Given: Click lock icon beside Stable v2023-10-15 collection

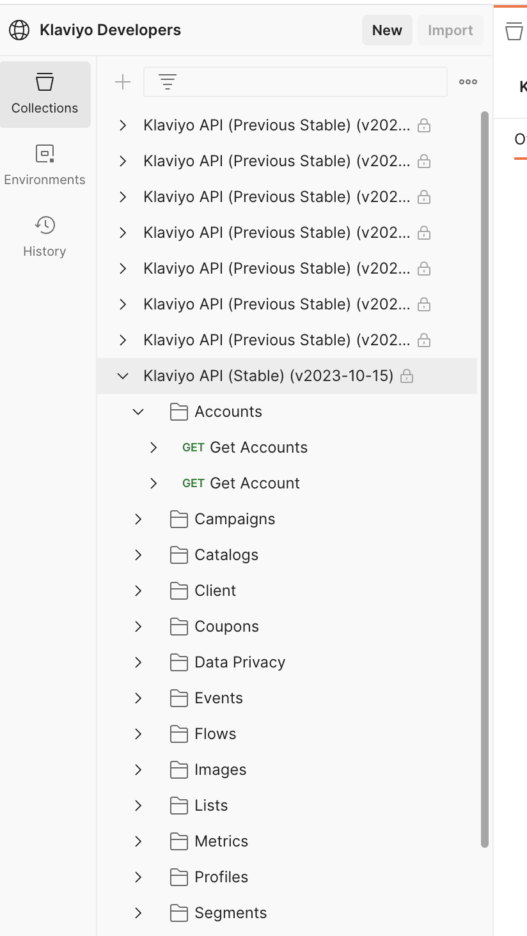Looking at the screenshot, I should tap(406, 377).
